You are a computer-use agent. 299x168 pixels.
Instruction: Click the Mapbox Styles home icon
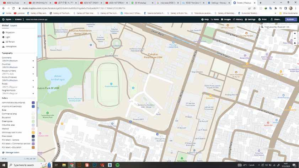3,20
